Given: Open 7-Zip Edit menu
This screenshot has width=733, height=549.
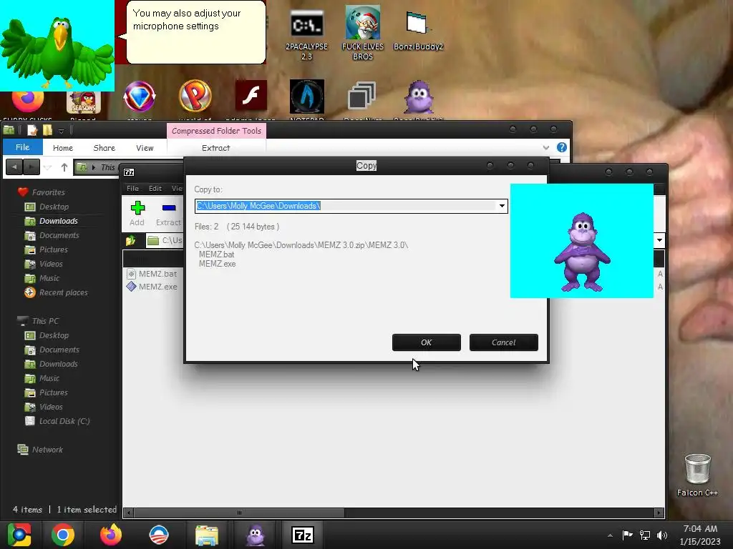Looking at the screenshot, I should [x=155, y=188].
